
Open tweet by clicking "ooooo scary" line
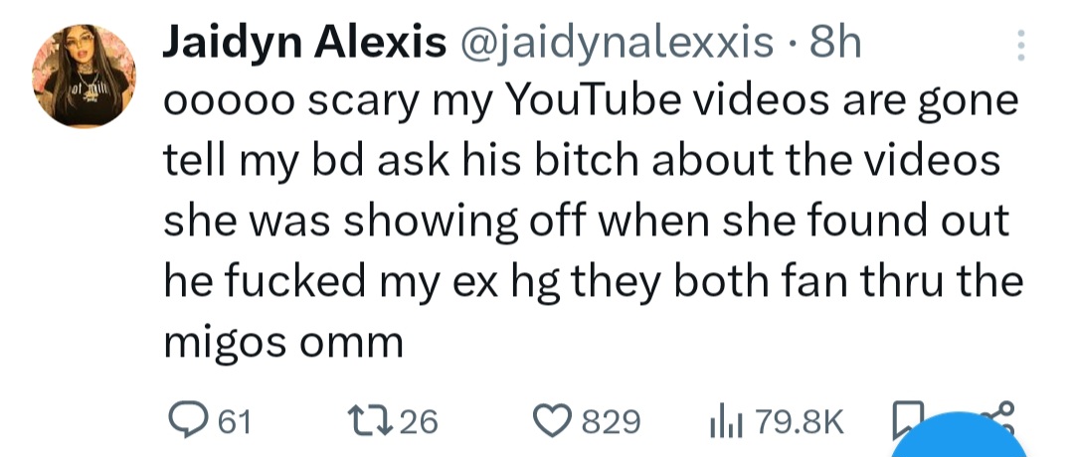click(x=591, y=101)
